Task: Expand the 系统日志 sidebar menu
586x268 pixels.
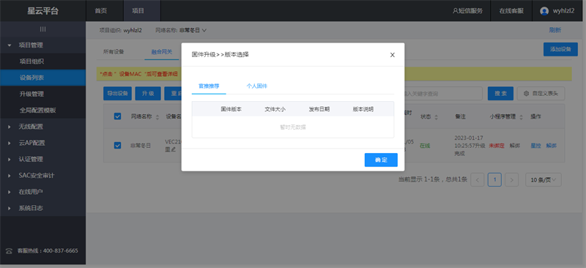Action: click(x=43, y=208)
